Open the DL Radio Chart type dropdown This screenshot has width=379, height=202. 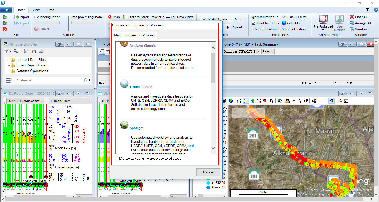[70, 101]
